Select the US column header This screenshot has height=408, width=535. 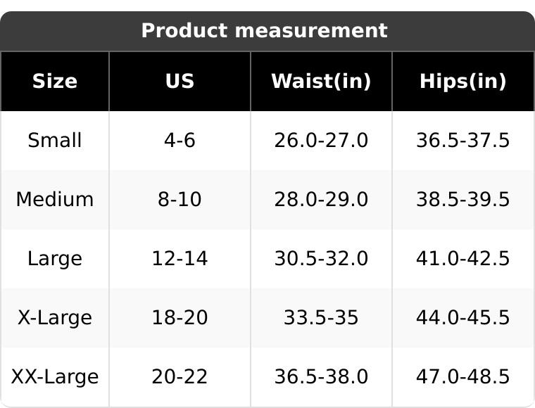180,82
